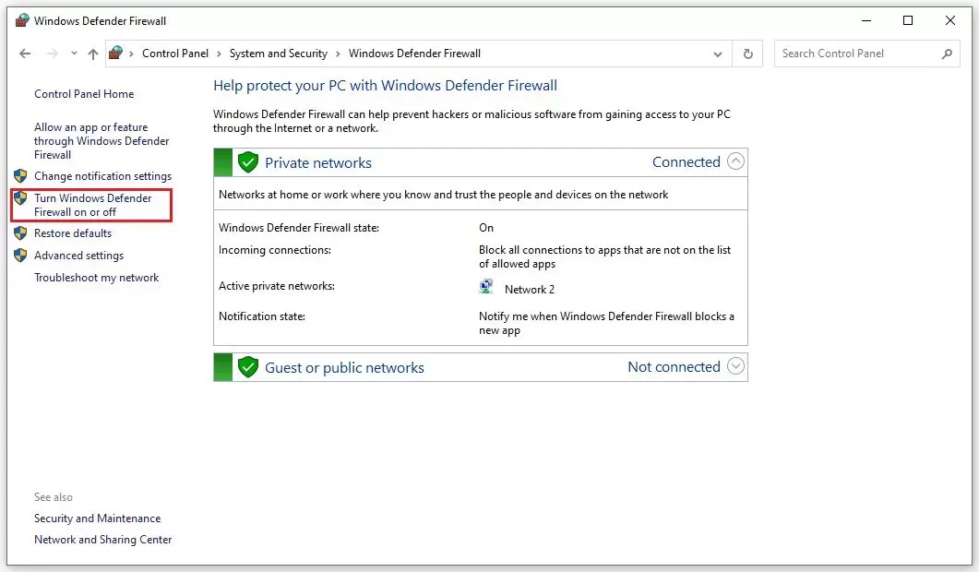Select Control Panel in the breadcrumb path
This screenshot has height=572, width=979.
(175, 54)
